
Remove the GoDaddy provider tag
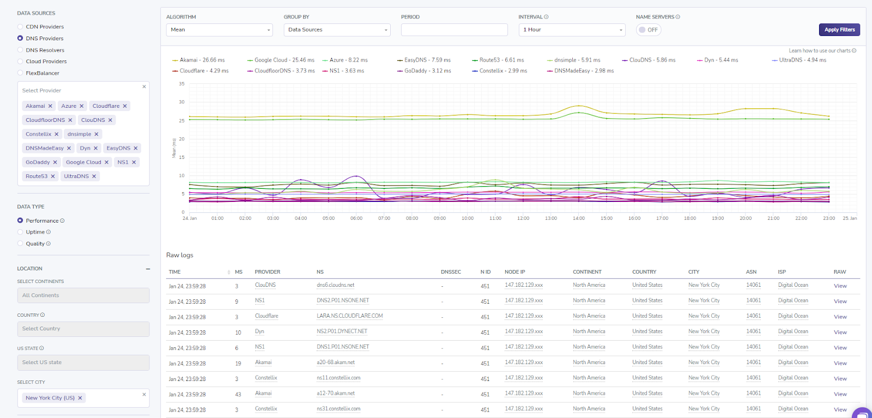55,162
